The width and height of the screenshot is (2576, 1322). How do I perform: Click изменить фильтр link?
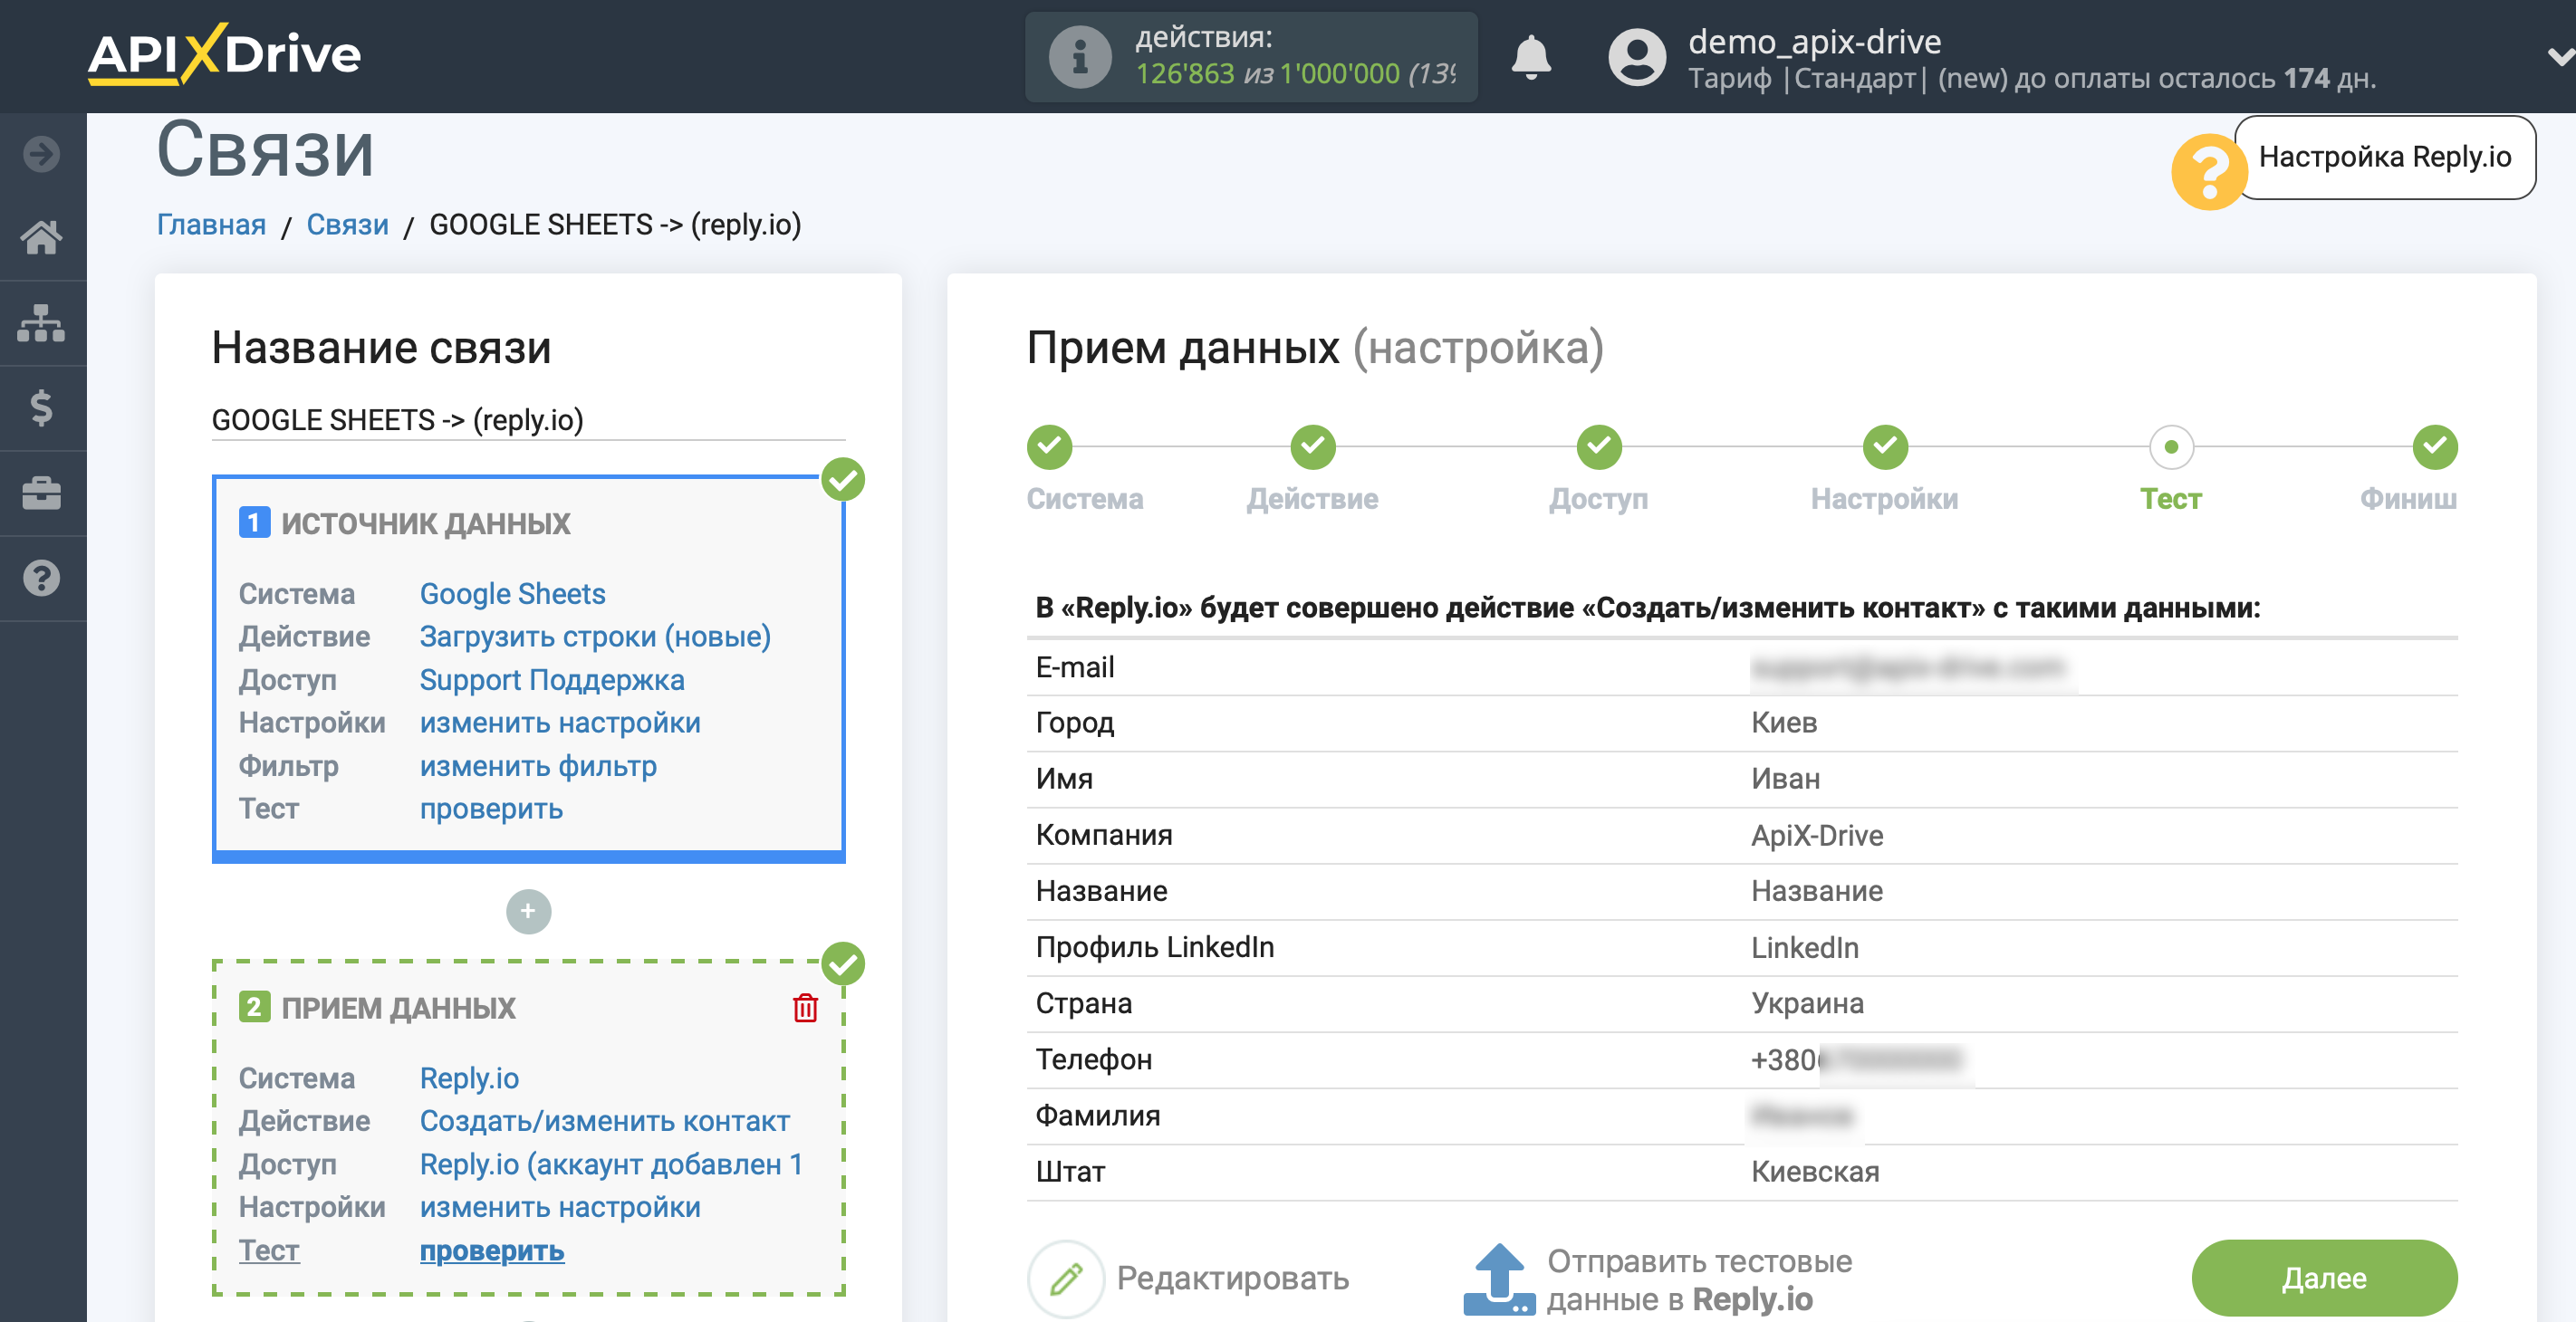pos(538,766)
